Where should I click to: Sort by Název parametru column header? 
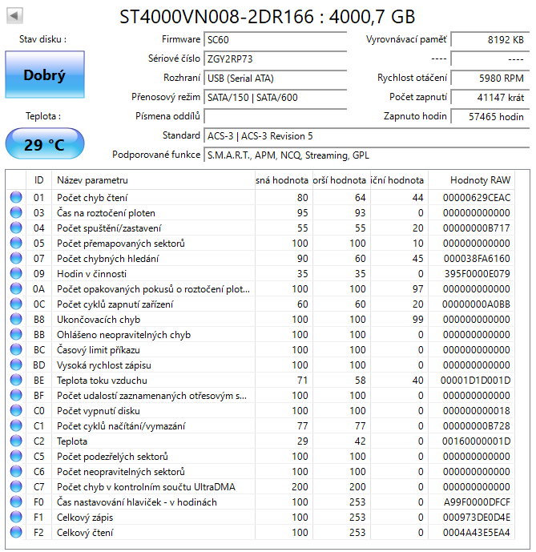click(x=153, y=180)
